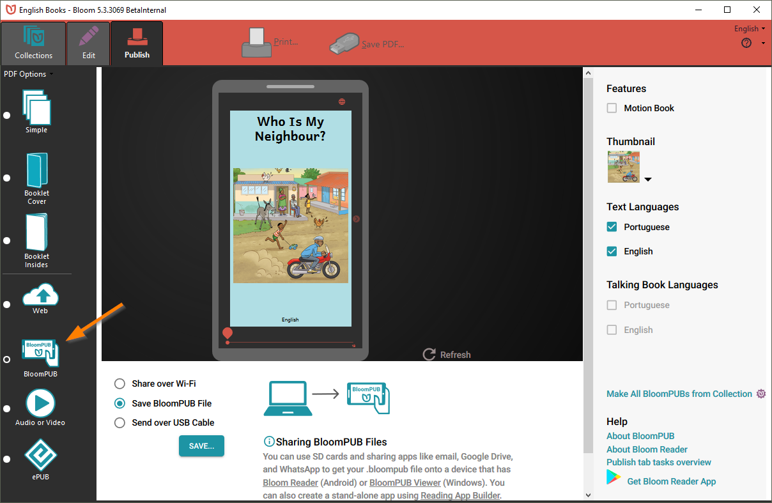
Task: Enable the Motion Book checkbox
Action: (612, 108)
